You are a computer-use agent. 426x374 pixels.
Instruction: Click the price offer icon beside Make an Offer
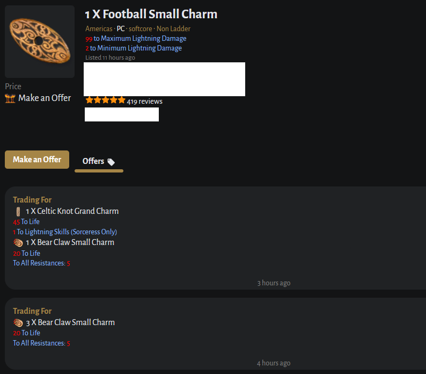tap(10, 98)
